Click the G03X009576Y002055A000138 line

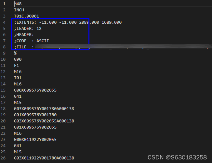44,121
